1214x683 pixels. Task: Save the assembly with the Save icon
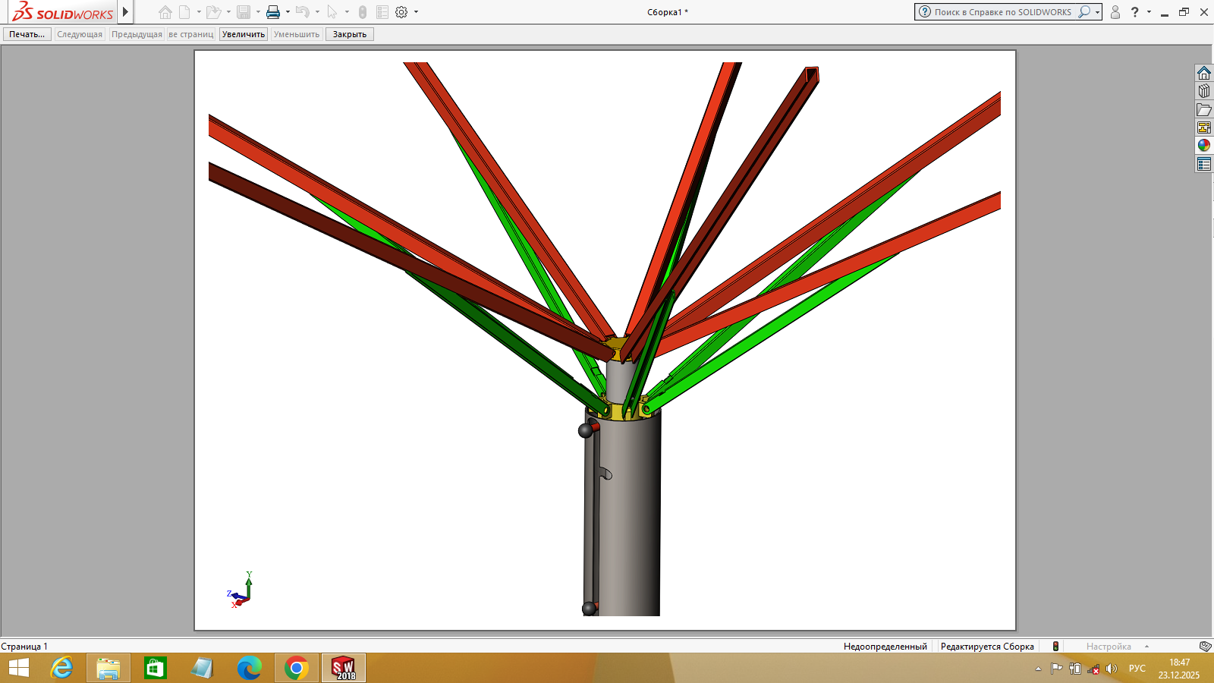coord(244,12)
